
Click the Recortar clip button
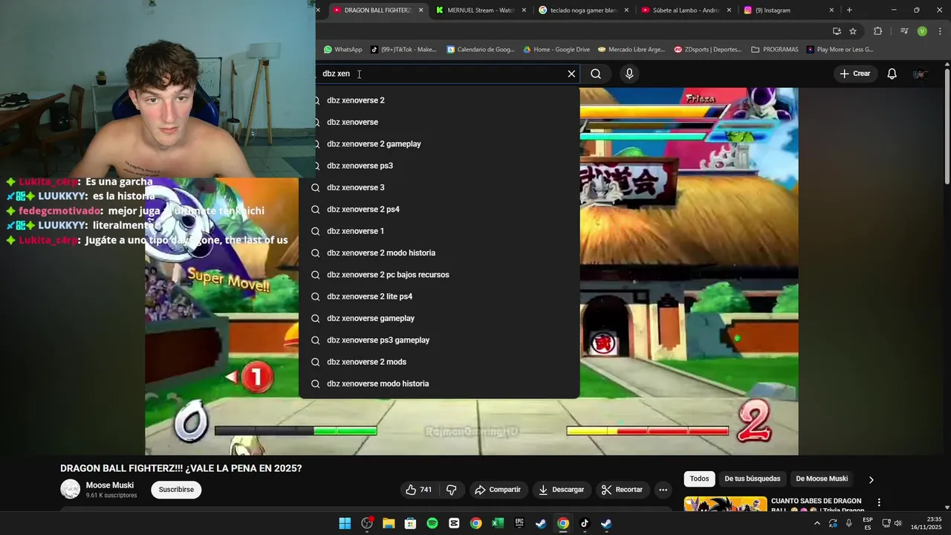622,490
